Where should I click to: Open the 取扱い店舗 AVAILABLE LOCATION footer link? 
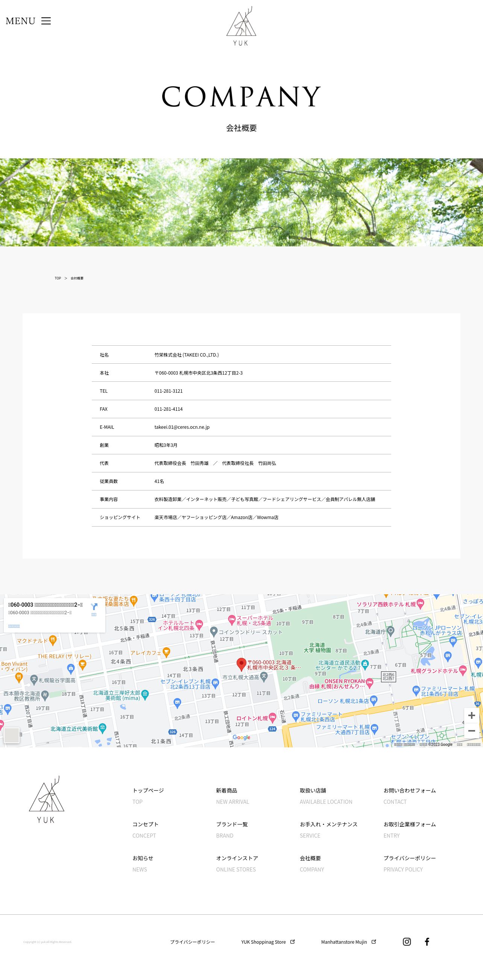tap(326, 796)
